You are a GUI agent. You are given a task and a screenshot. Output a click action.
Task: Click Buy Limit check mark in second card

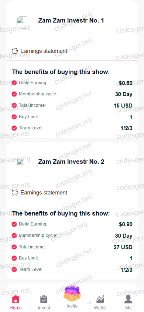click(x=14, y=258)
